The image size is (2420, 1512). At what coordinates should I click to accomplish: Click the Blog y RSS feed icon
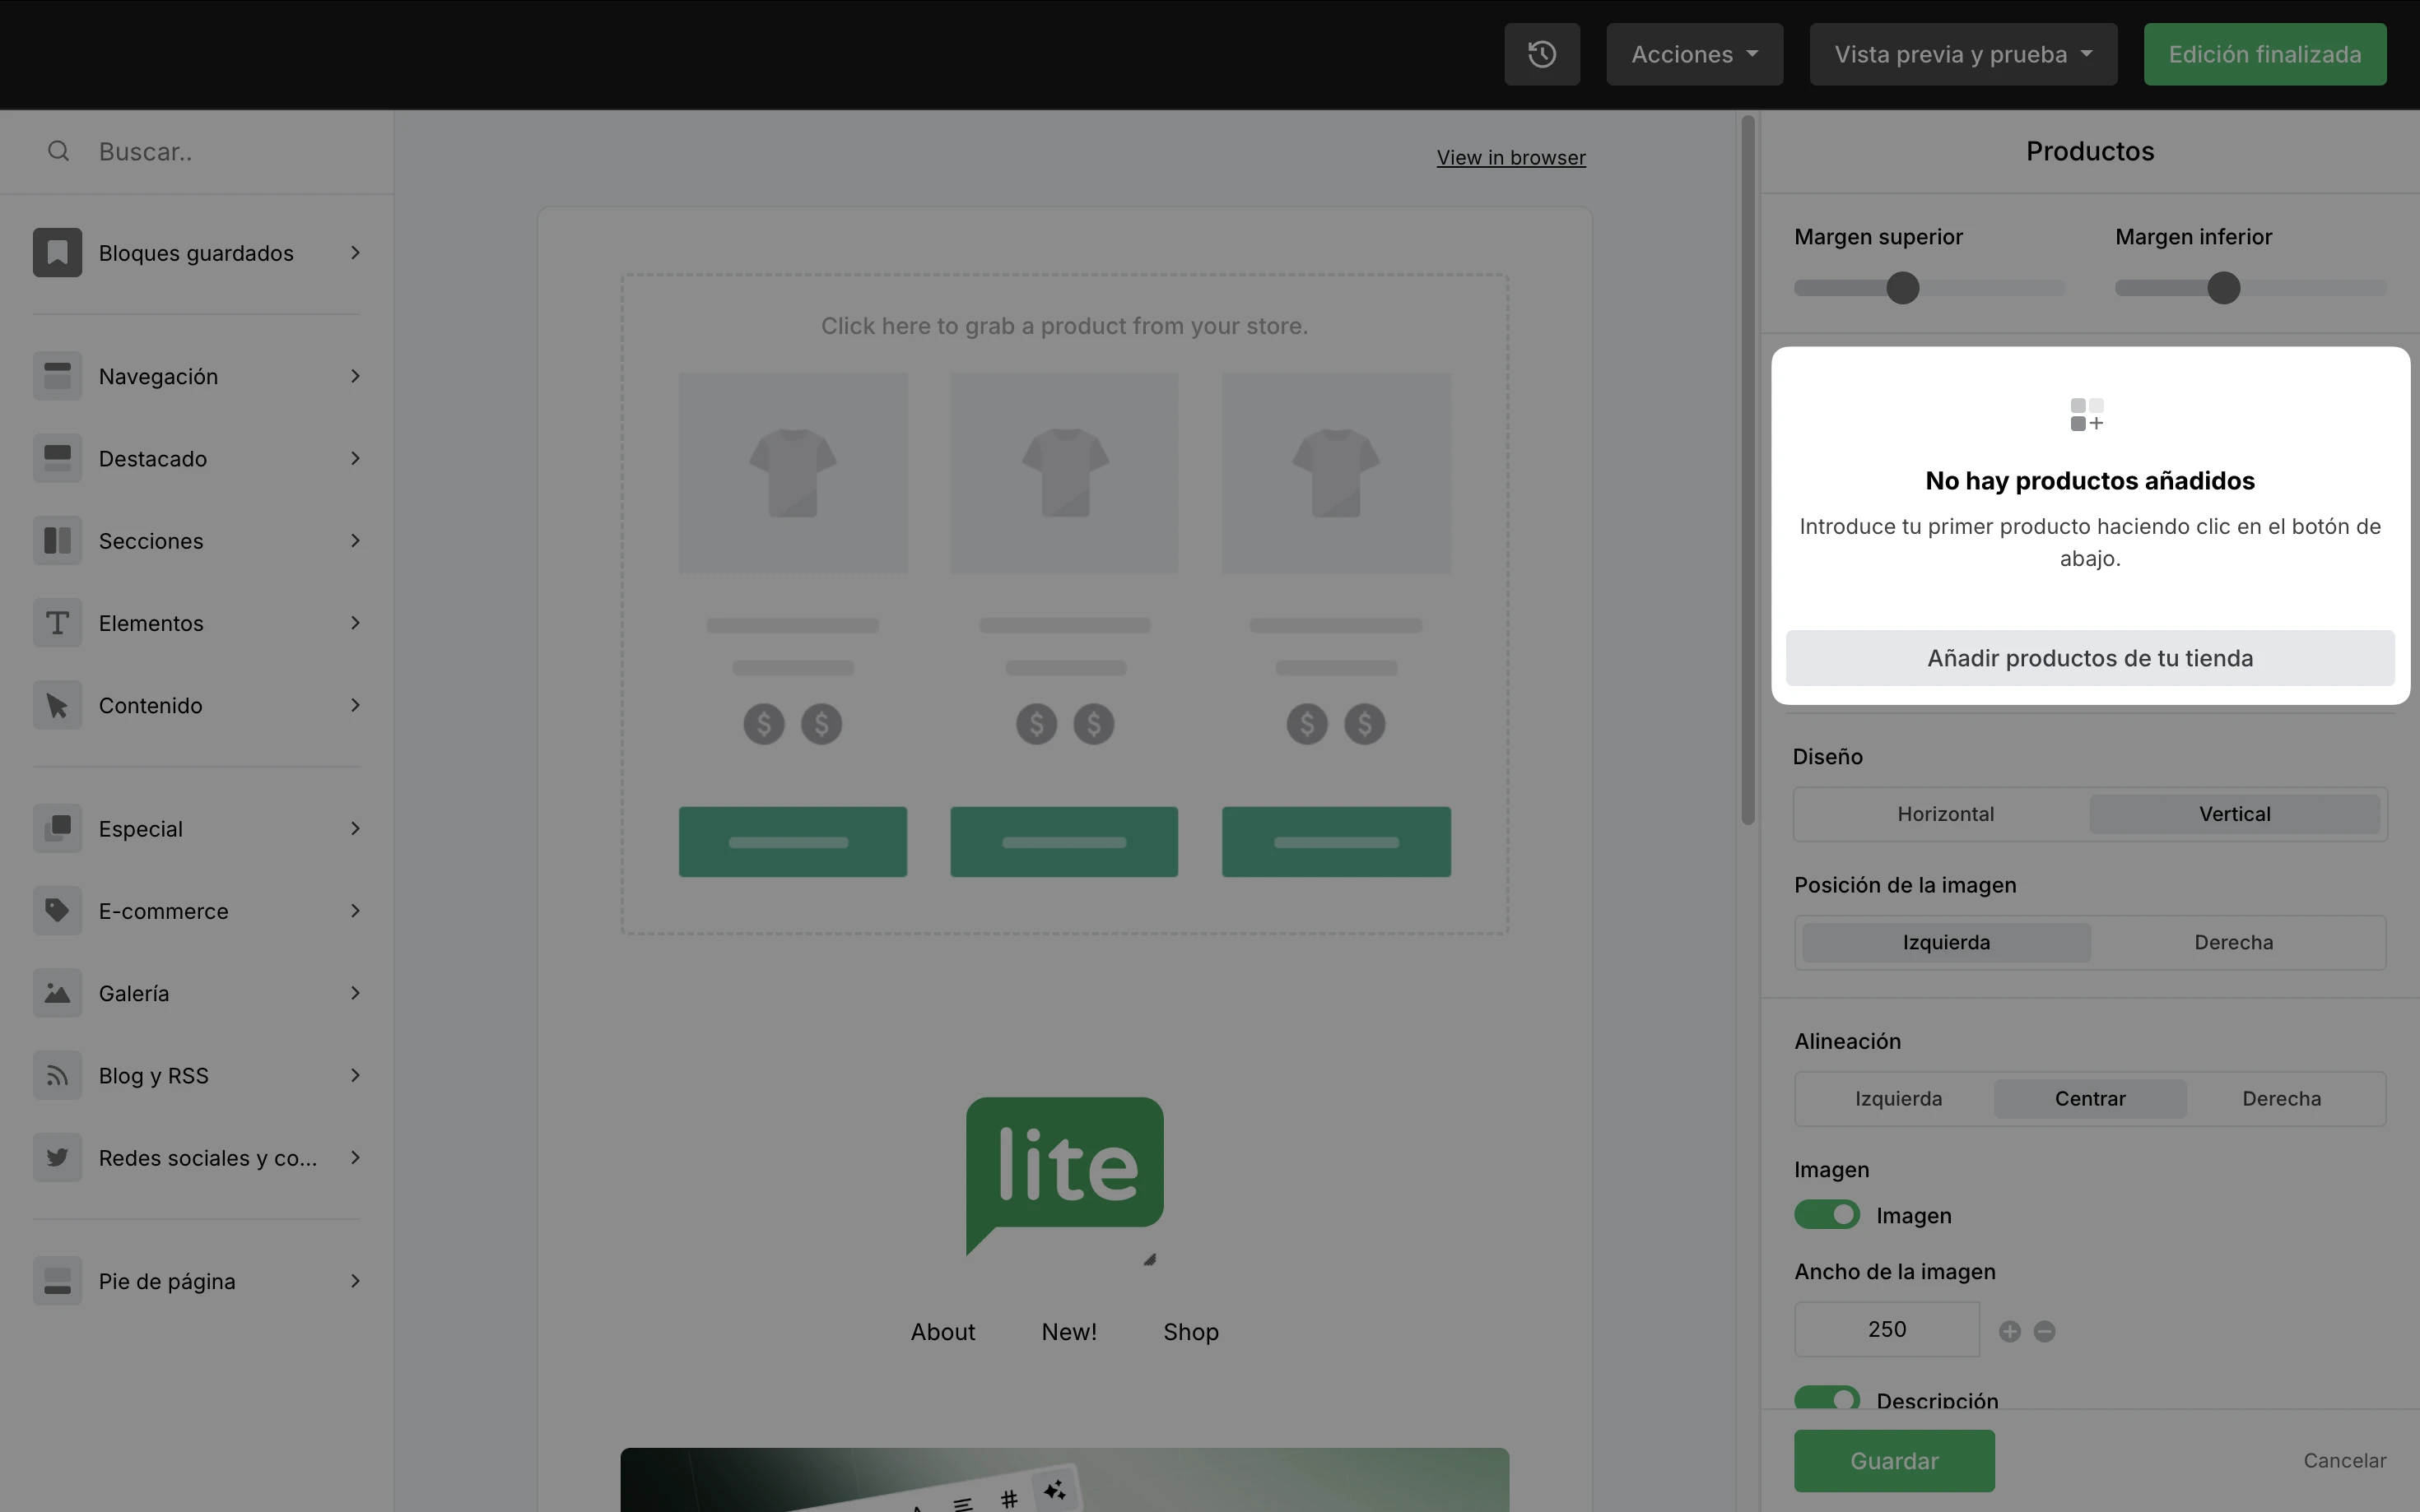coord(57,1076)
